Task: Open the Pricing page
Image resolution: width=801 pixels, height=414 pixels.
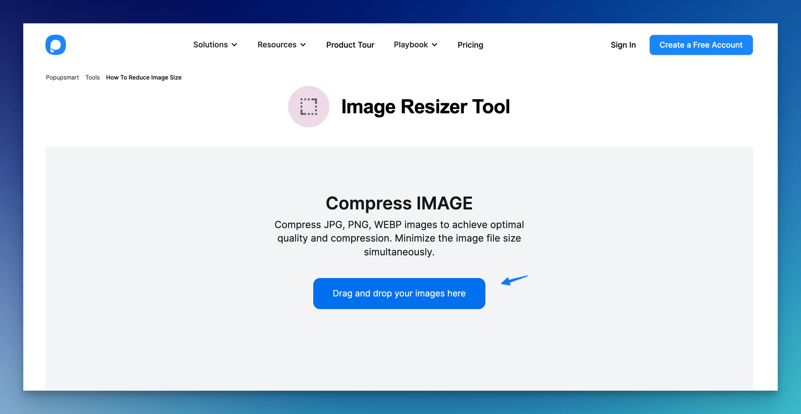Action: [471, 45]
